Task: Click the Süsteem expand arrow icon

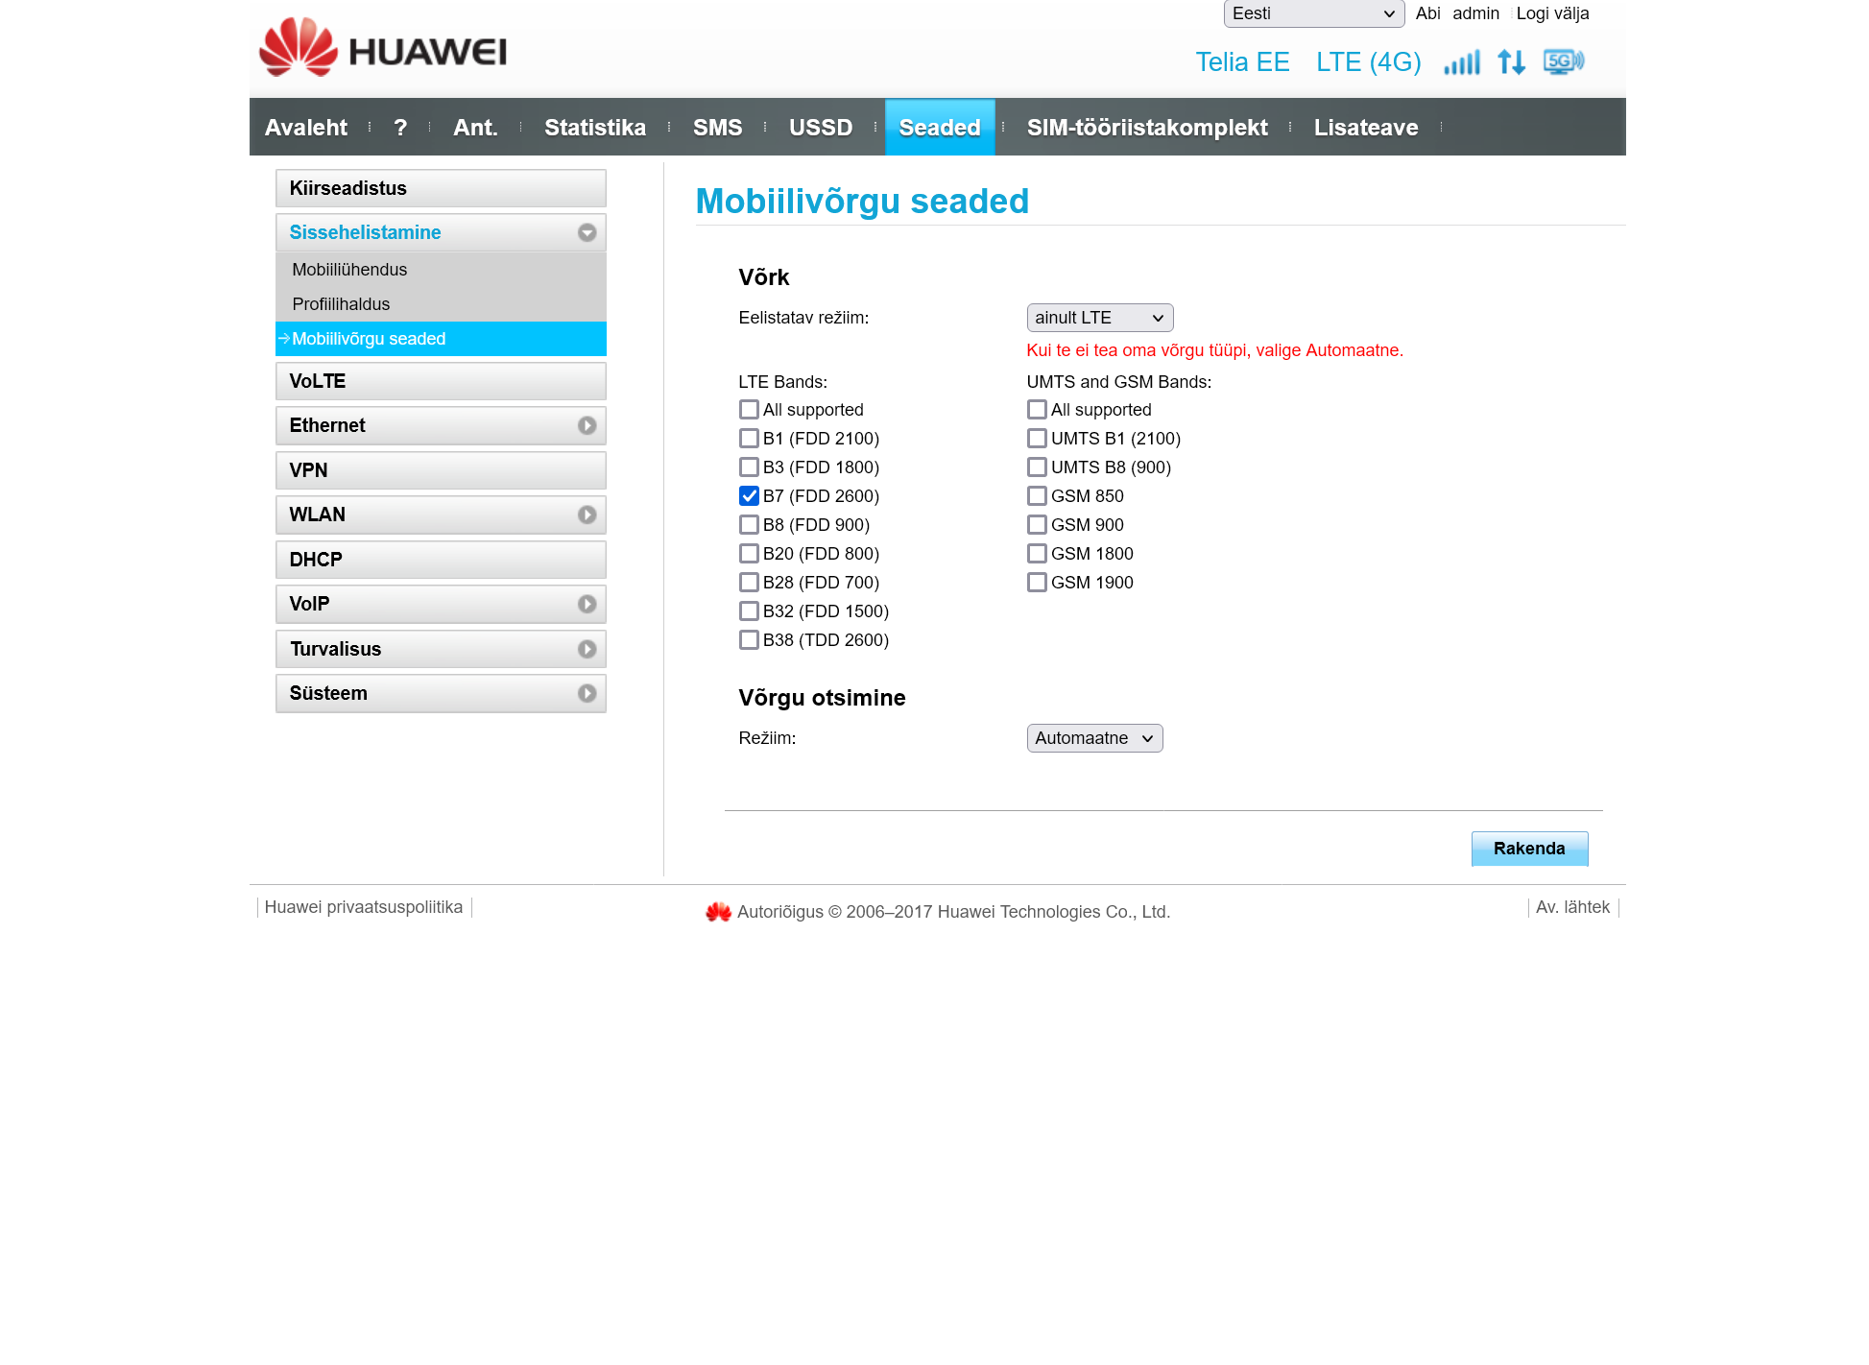Action: coord(587,693)
